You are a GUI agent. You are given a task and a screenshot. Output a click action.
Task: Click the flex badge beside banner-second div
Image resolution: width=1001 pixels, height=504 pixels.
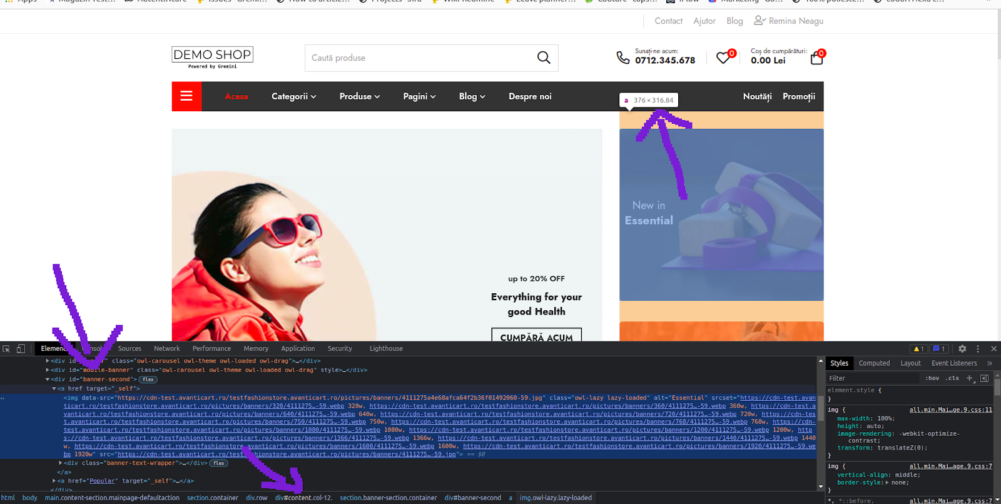point(148,380)
